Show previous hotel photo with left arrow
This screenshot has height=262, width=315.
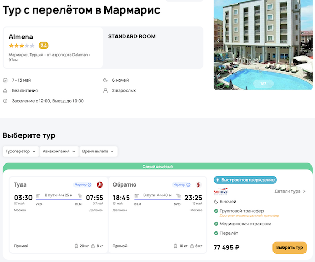point(218,40)
